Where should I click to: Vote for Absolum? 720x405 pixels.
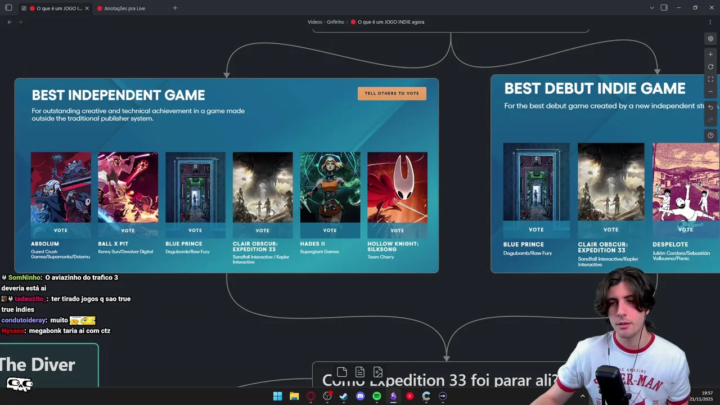pos(61,230)
